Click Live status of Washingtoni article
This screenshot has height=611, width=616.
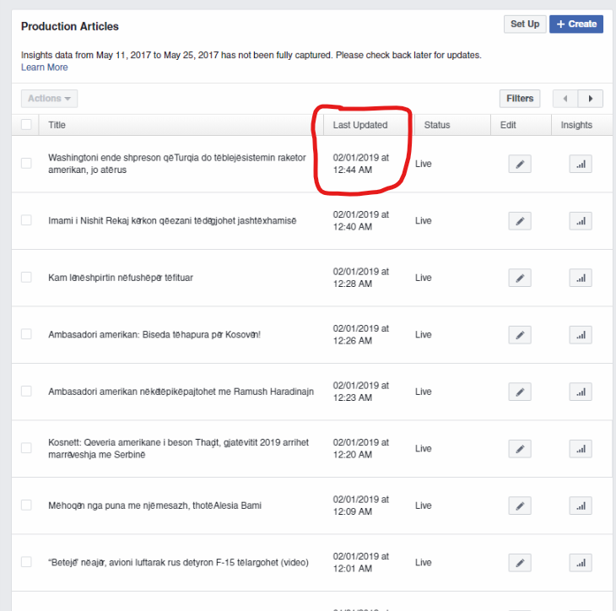pyautogui.click(x=424, y=164)
